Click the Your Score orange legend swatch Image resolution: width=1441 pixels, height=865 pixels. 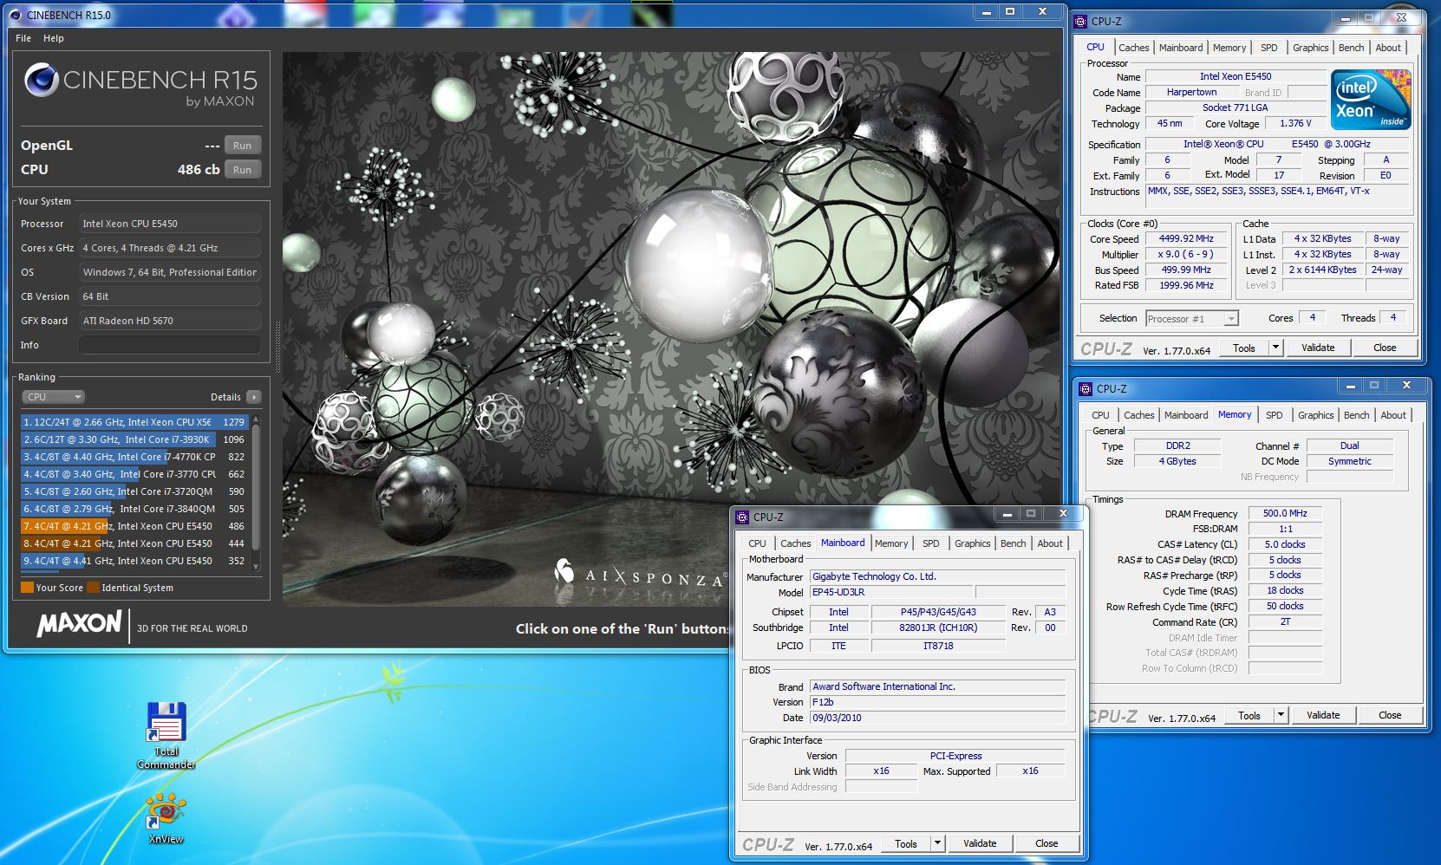coord(27,588)
